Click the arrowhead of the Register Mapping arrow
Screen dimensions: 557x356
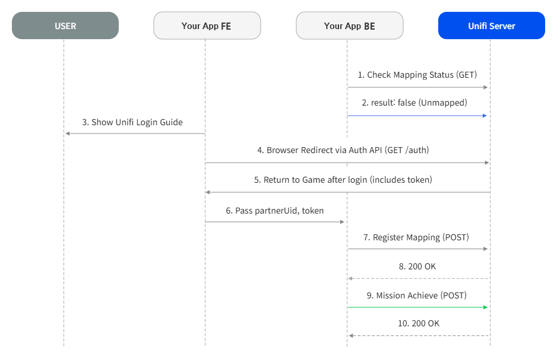pos(485,249)
